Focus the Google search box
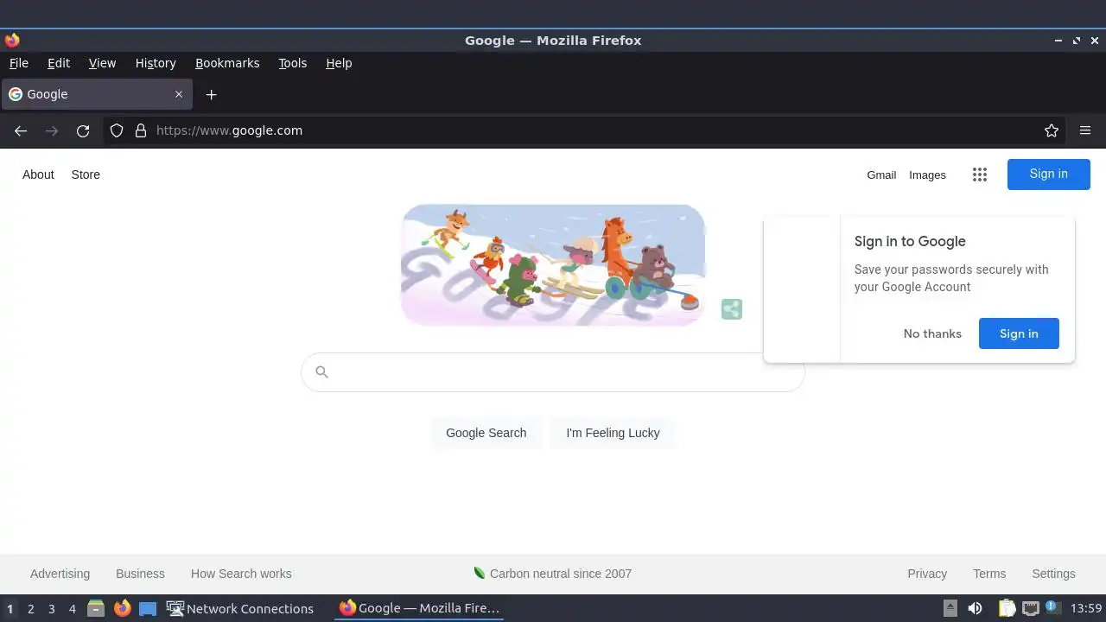The width and height of the screenshot is (1106, 622). coord(553,372)
